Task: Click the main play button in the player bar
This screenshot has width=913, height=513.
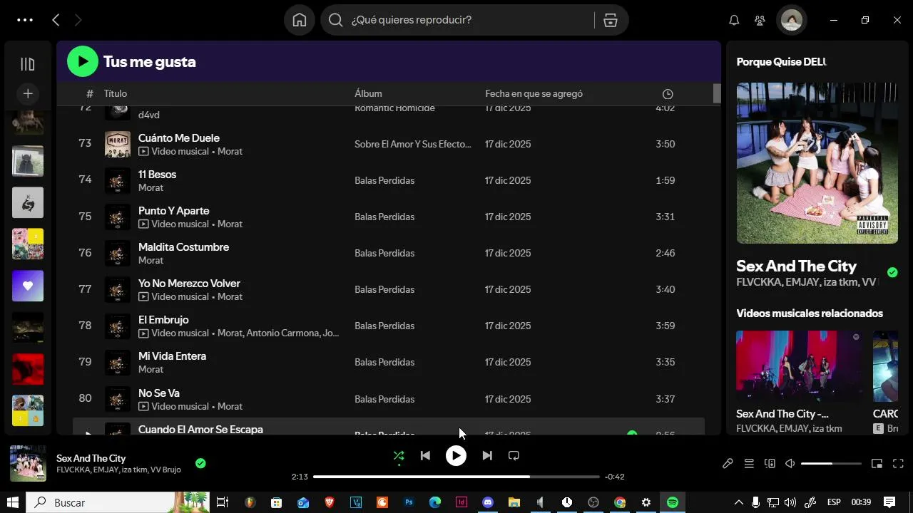Action: click(456, 455)
